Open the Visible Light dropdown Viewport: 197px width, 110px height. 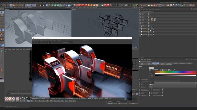(173, 88)
